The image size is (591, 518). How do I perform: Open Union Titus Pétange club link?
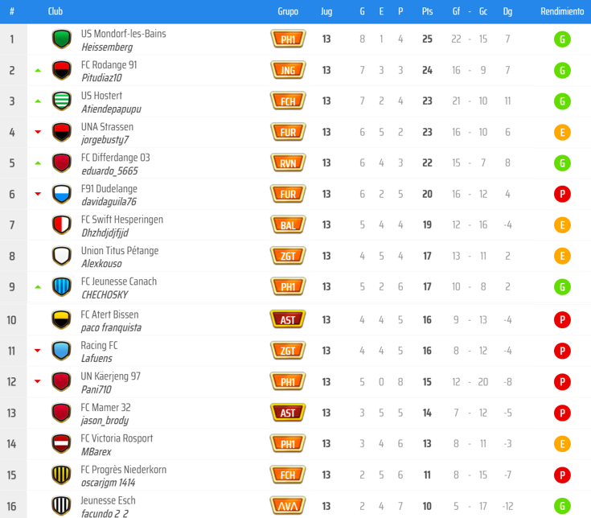120,251
